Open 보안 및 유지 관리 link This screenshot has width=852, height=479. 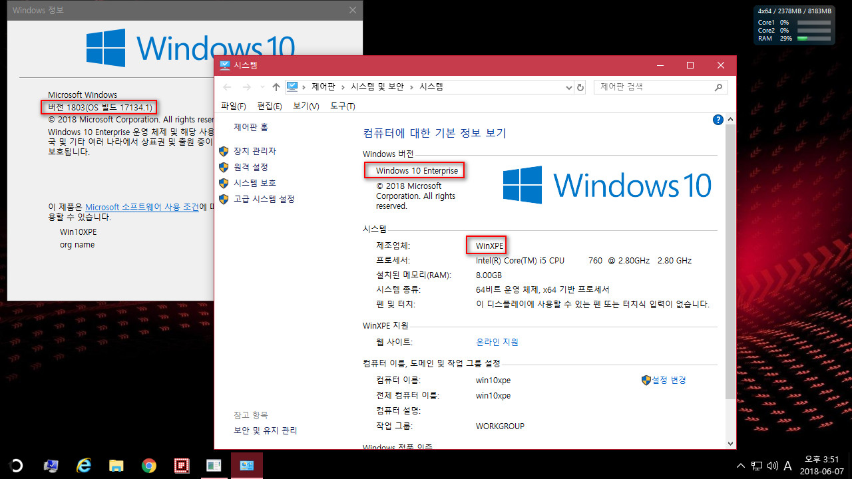coord(266,430)
